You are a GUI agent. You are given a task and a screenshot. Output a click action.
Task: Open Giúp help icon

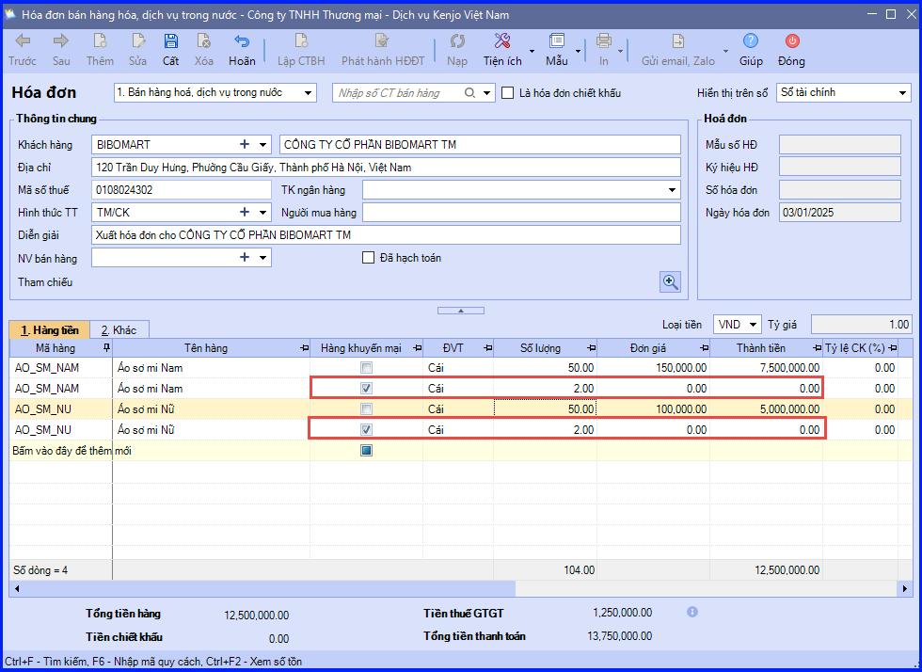[x=751, y=41]
